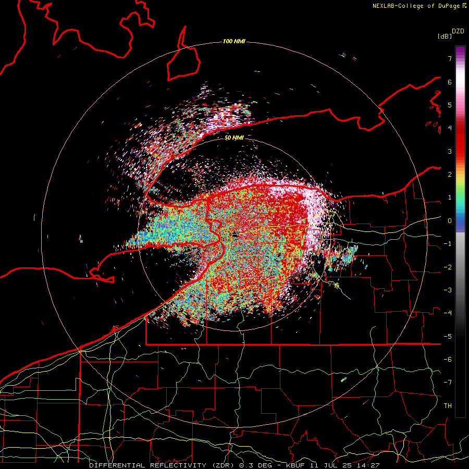The height and width of the screenshot is (469, 469).
Task: Select the -7 value on the dB scale
Action: tap(448, 382)
